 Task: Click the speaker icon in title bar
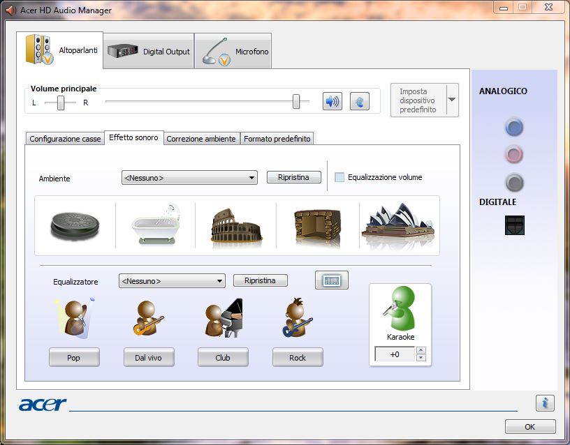pyautogui.click(x=11, y=10)
